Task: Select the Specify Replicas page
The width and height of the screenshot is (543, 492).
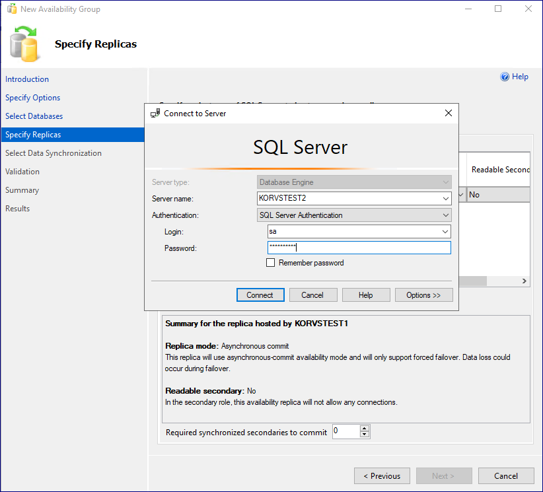Action: tap(73, 135)
